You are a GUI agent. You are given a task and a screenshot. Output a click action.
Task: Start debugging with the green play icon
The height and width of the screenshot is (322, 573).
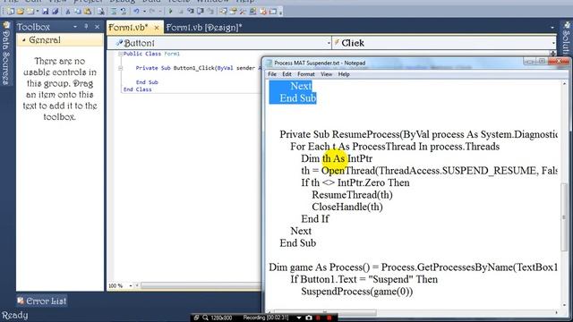pos(170,12)
